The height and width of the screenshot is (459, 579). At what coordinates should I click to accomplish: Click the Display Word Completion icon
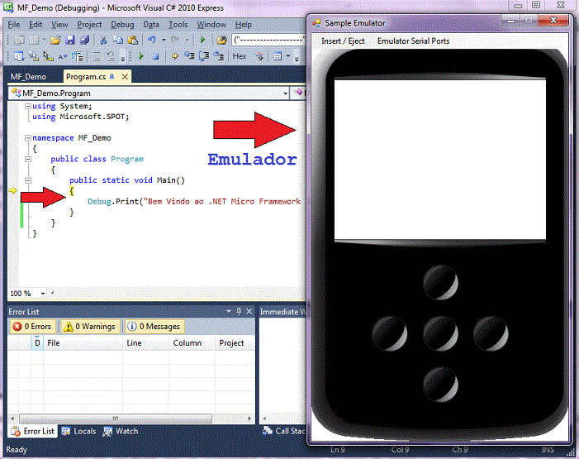63,56
